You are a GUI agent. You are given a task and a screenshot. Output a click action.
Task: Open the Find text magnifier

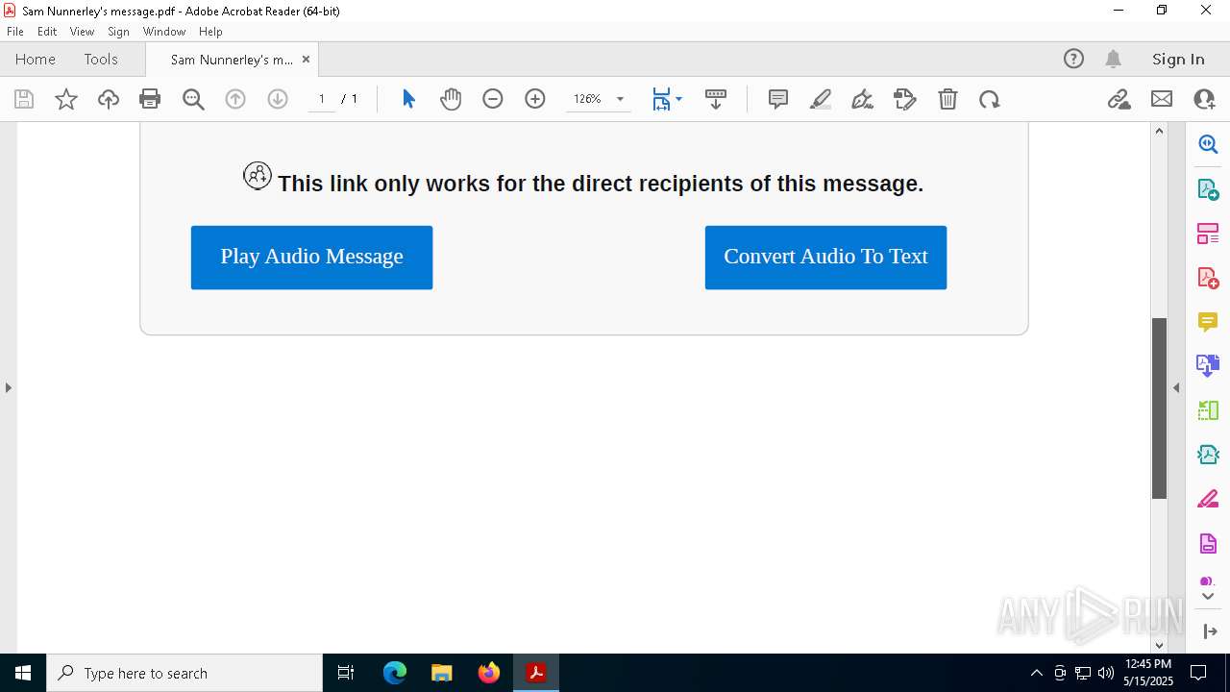click(193, 99)
